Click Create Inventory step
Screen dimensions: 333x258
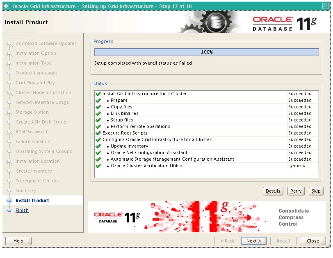pos(34,171)
